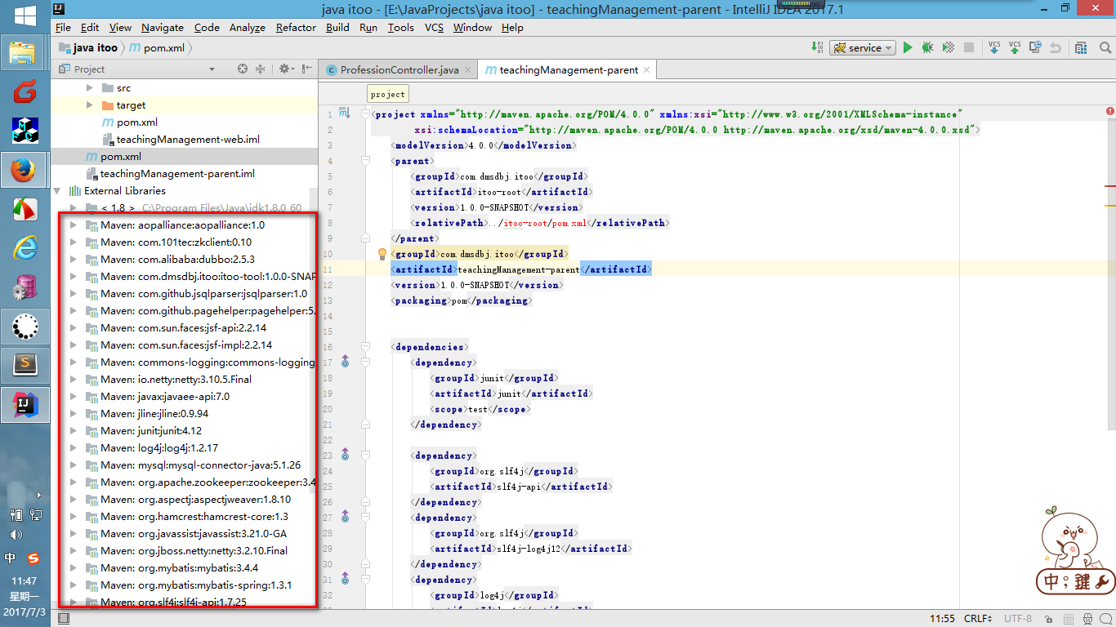This screenshot has width=1116, height=627.
Task: Click VCS Update Project icon
Action: point(994,48)
